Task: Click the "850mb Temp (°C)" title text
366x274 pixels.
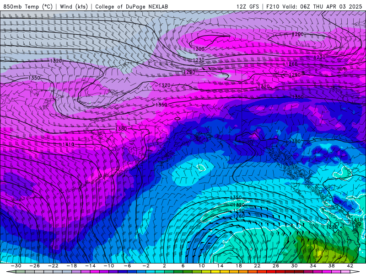Action: (28, 6)
